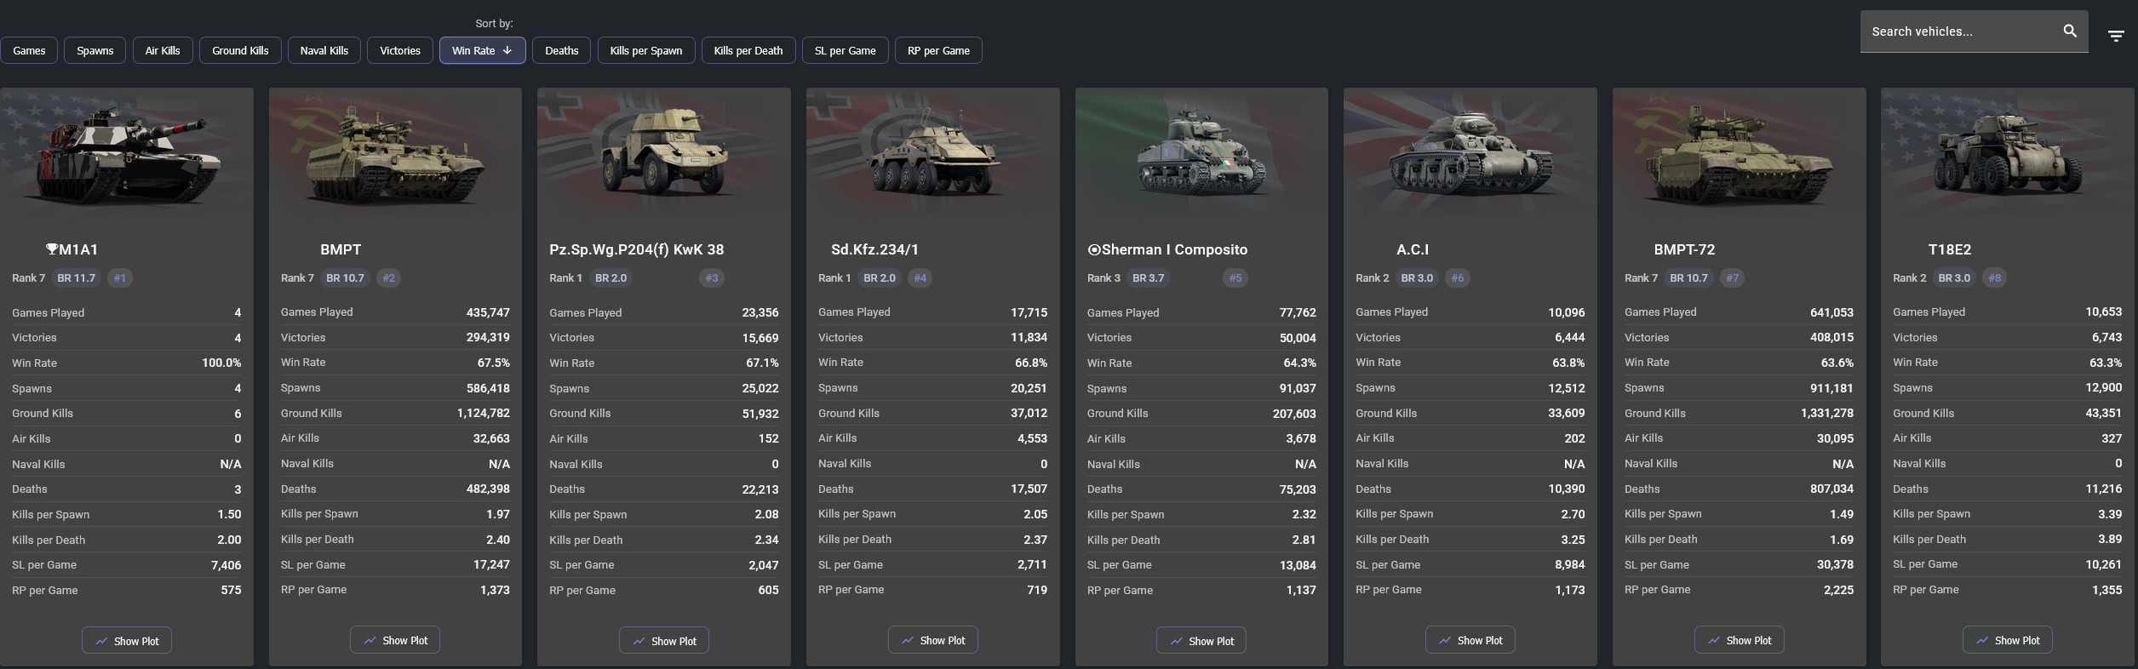The height and width of the screenshot is (669, 2138).
Task: Click the #3 rank badge on Pz.Sp.Wg.P204(f)
Action: coord(712,278)
